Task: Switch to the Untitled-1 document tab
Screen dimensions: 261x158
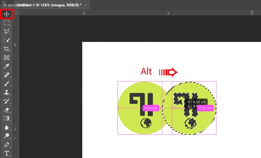Action: (50, 5)
